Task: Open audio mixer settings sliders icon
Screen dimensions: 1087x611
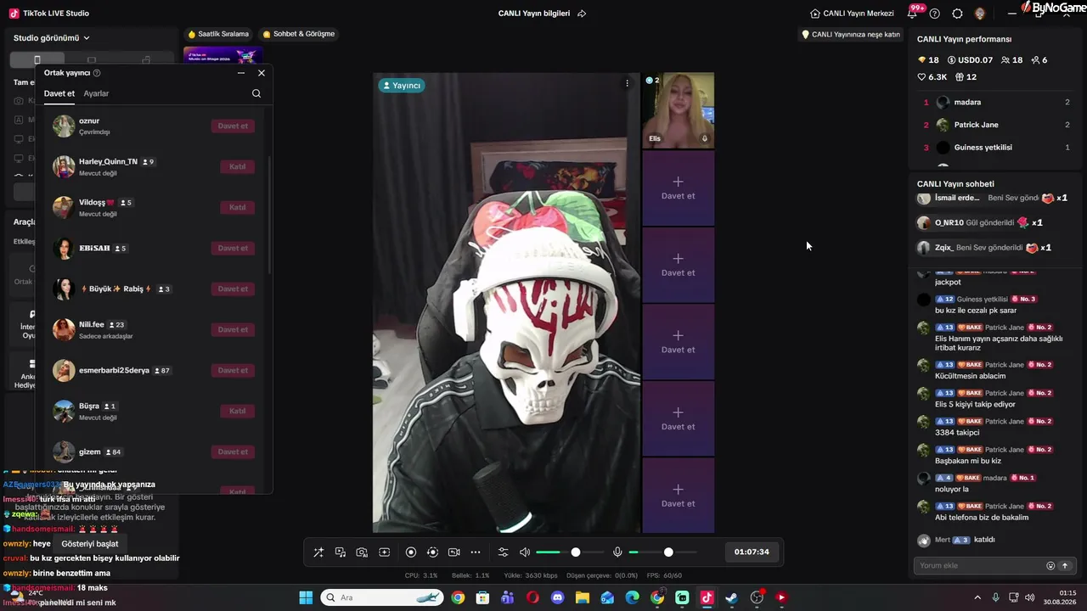Action: [503, 552]
